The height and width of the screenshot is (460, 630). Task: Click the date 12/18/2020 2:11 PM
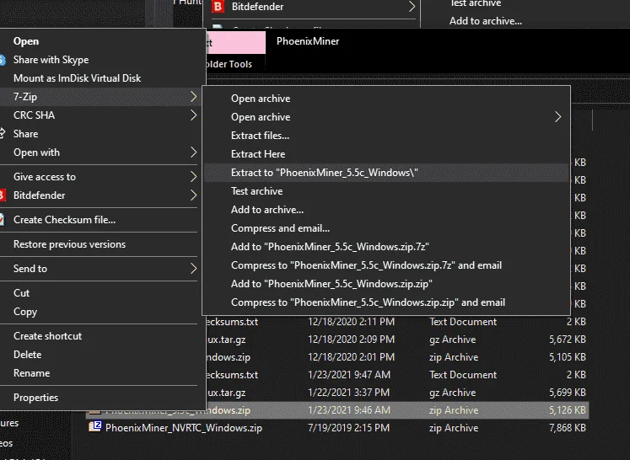tap(351, 322)
